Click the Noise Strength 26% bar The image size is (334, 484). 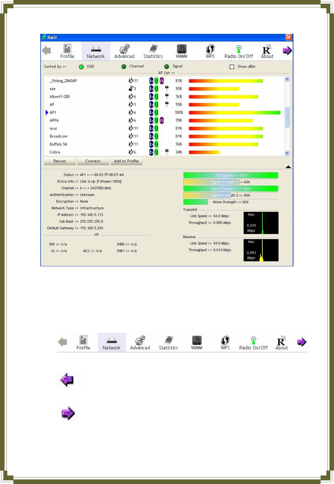(231, 202)
